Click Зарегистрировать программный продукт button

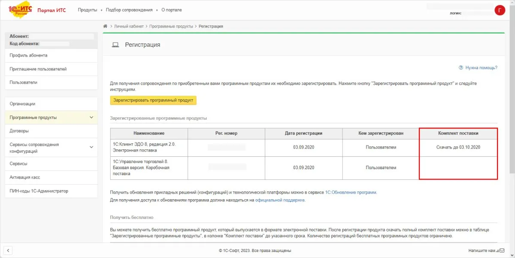click(x=153, y=100)
